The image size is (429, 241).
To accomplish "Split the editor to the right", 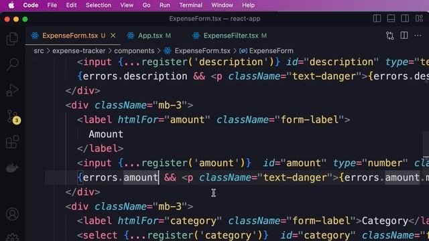I will (x=404, y=35).
